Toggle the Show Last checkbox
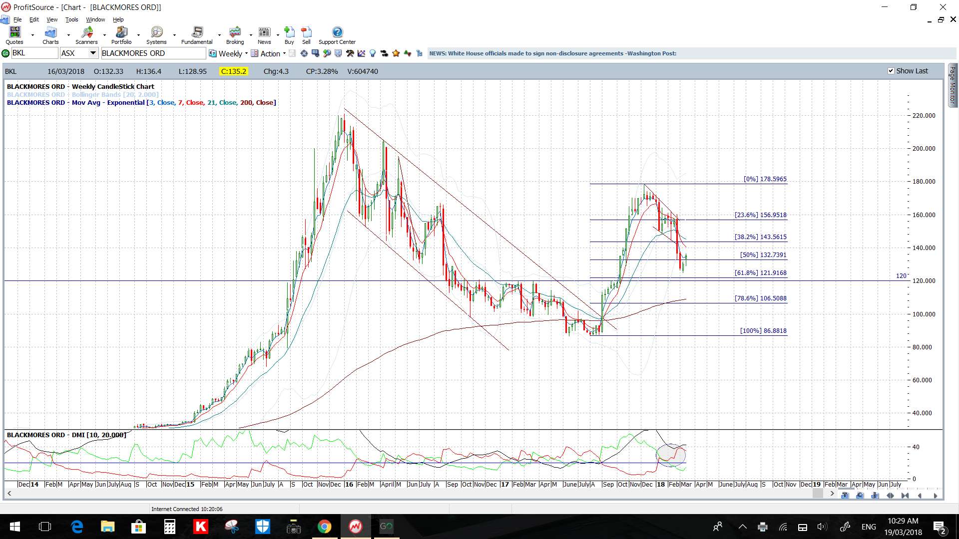 [891, 71]
